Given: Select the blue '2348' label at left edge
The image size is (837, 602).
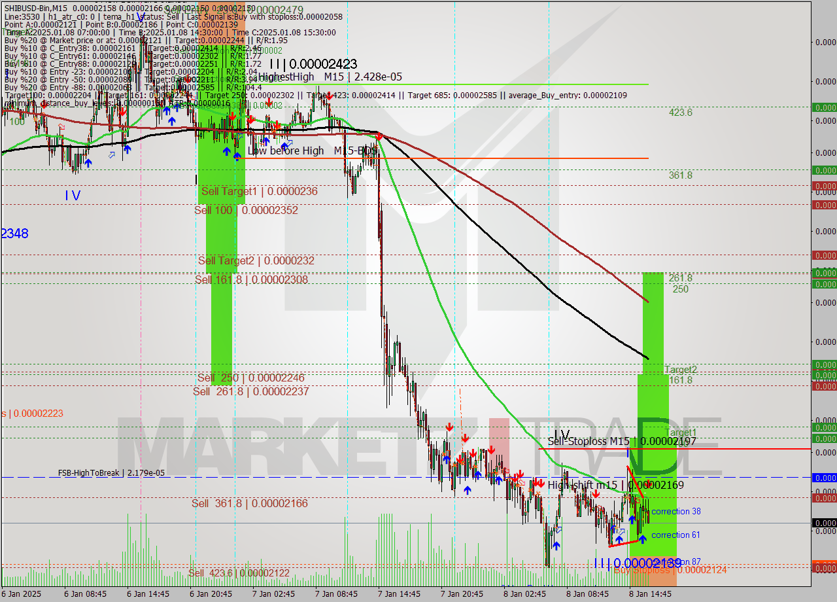Looking at the screenshot, I should pyautogui.click(x=15, y=233).
